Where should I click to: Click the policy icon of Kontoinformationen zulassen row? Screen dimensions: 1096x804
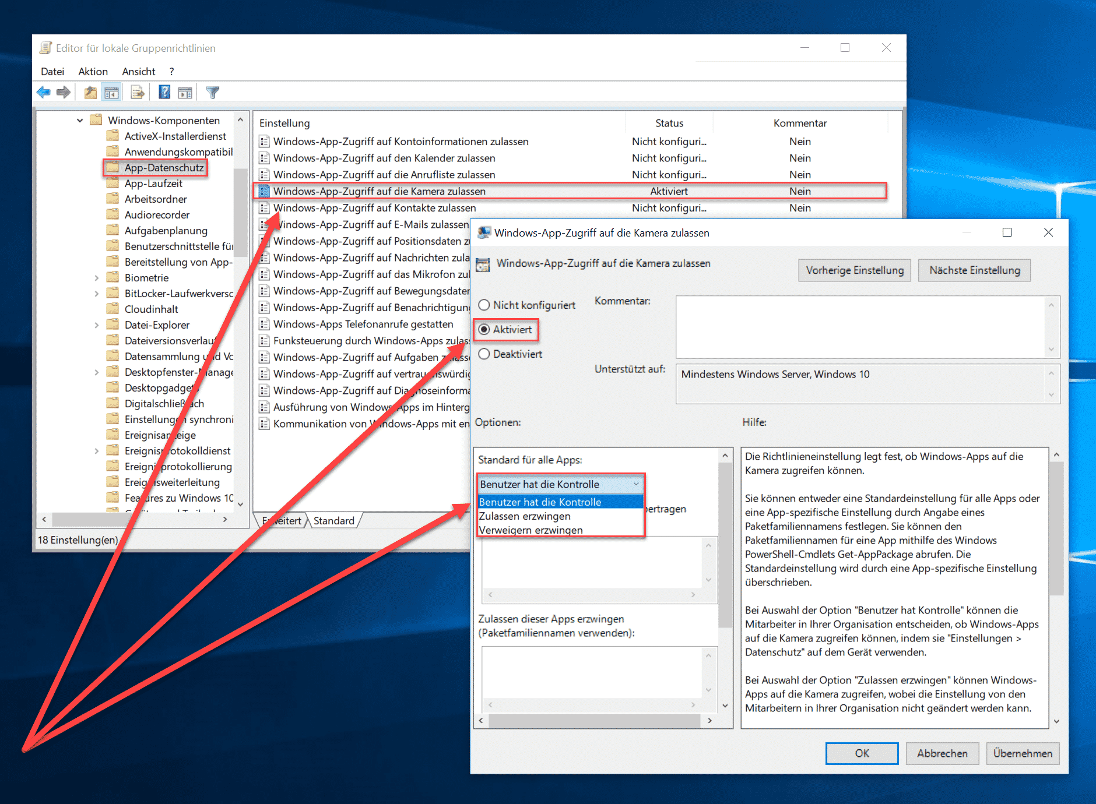coord(264,142)
